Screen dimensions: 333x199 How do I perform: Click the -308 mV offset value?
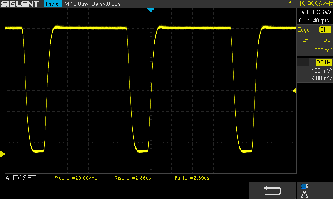[321, 78]
